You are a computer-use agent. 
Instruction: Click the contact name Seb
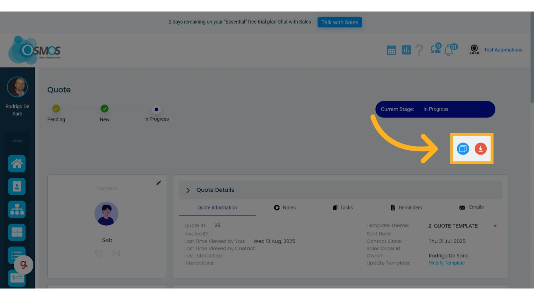click(x=107, y=240)
